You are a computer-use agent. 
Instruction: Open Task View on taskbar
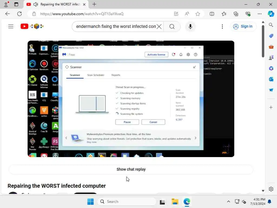point(162,201)
